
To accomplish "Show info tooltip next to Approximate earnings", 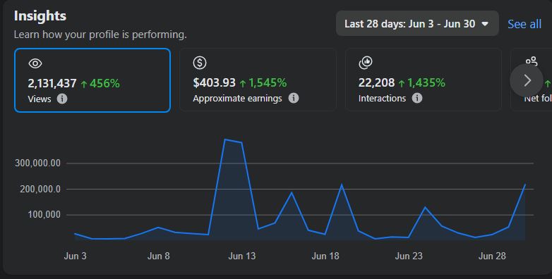I will click(294, 98).
